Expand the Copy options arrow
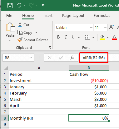Screen dimensions: 119x129 click(x=36, y=33)
